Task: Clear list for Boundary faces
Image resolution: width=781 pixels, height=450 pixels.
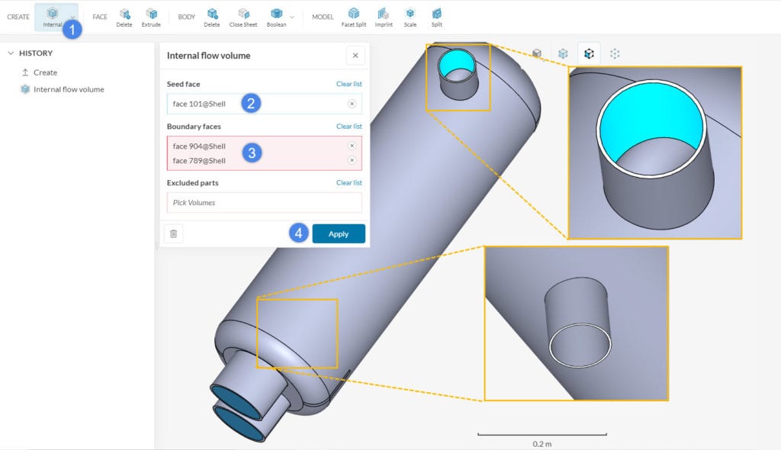Action: pyautogui.click(x=349, y=126)
